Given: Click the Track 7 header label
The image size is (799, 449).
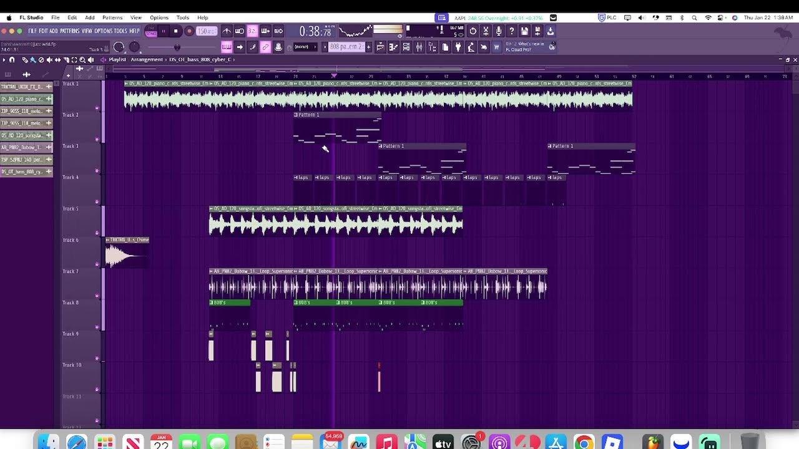Looking at the screenshot, I should coord(71,271).
